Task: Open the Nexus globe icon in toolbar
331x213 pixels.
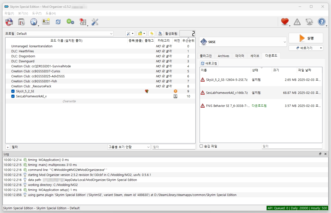Action: 34,22
